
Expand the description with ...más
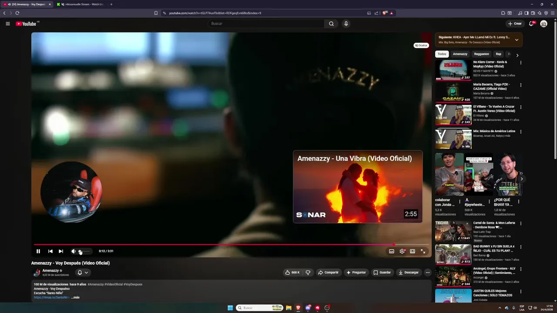[x=75, y=297]
